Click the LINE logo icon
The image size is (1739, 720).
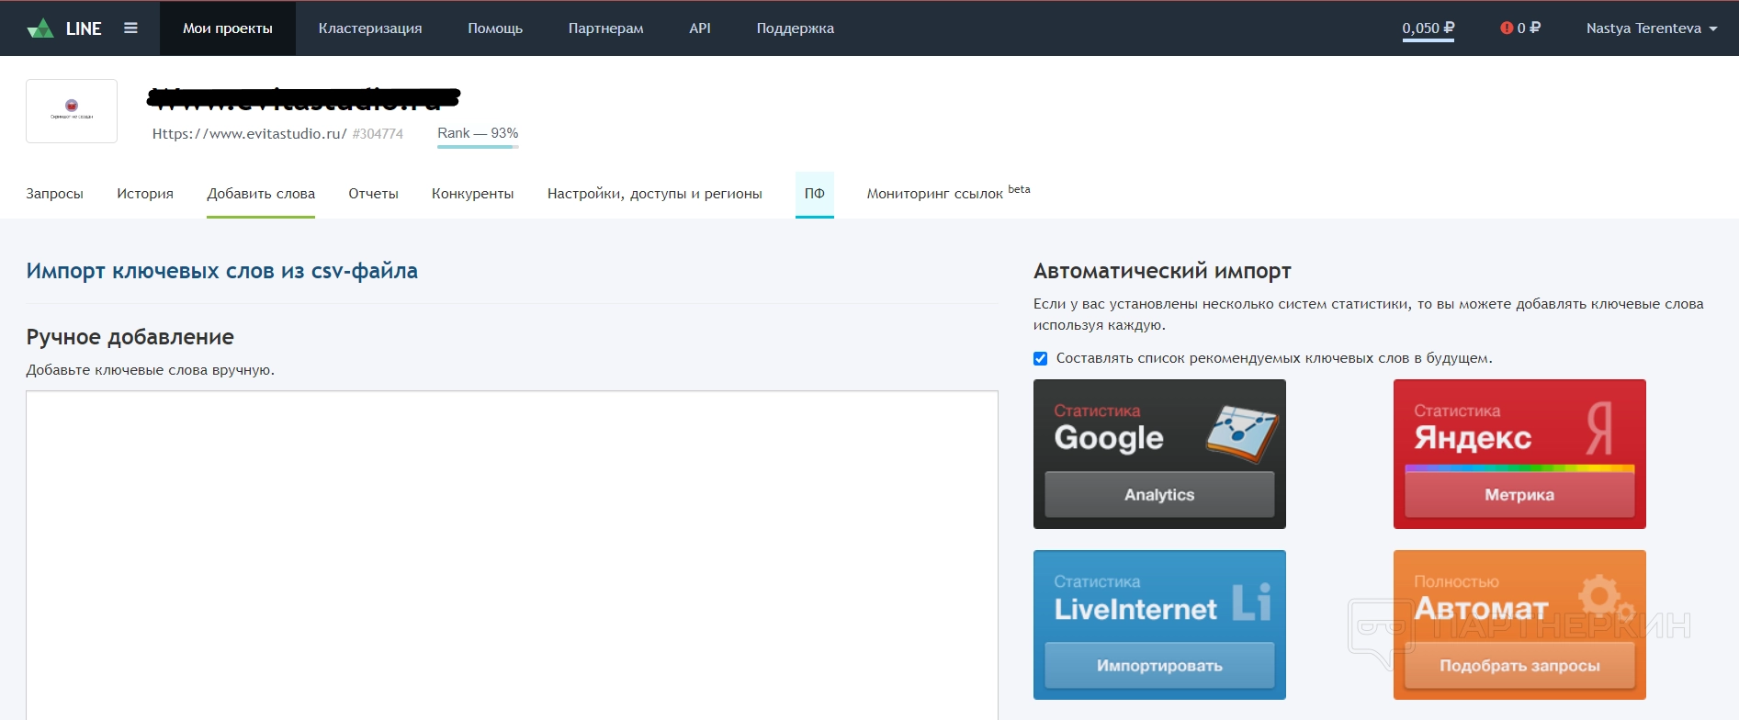[x=40, y=28]
